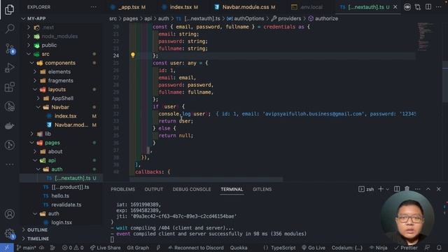Kill terminal with trash icon
448x252 pixels.
point(407,189)
